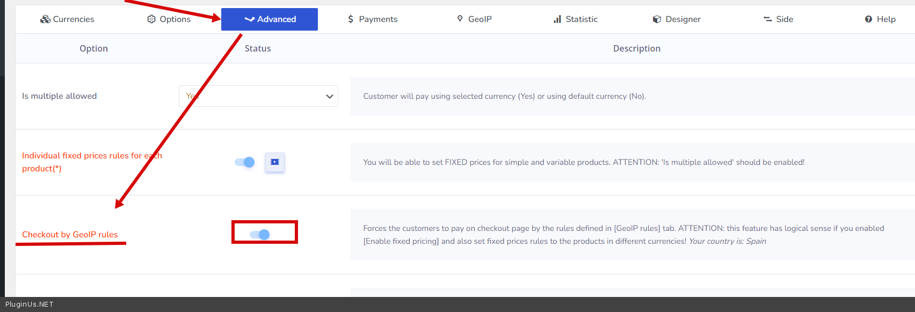Click the arrows icon beside Side
Screen dimensions: 915x312
coord(768,19)
